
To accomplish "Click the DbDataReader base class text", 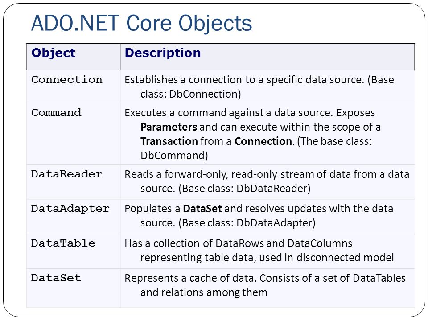I will click(272, 188).
